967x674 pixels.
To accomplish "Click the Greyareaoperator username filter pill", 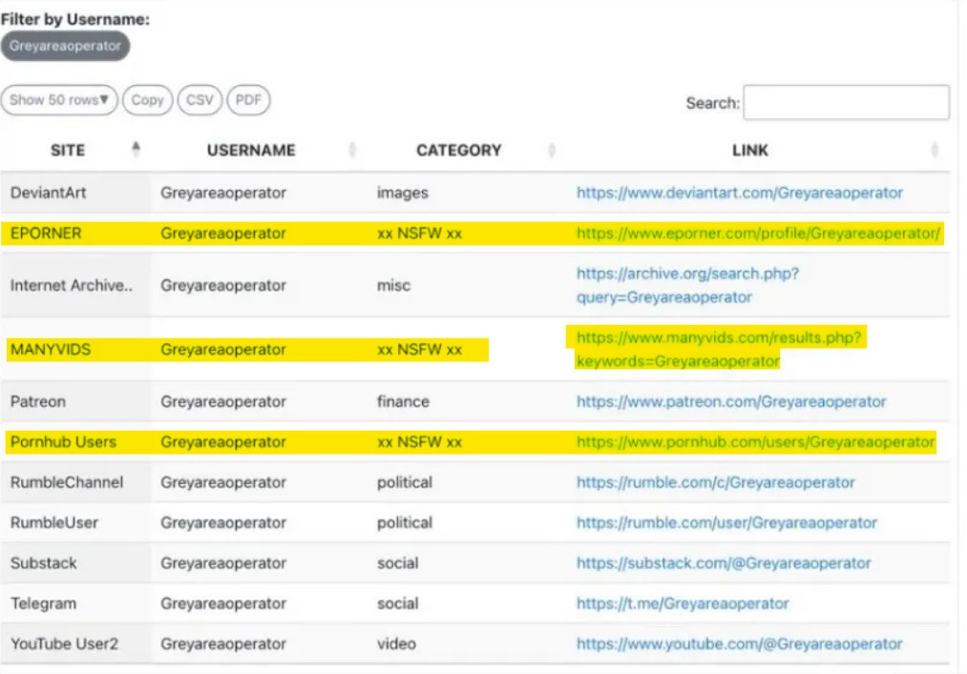I will click(x=65, y=46).
